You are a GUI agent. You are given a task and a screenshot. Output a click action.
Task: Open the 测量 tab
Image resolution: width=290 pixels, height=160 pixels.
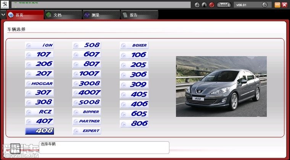pos(101,15)
